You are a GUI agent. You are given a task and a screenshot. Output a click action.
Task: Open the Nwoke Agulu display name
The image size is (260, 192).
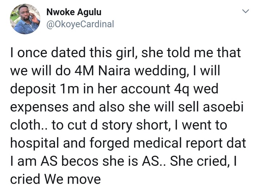pyautogui.click(x=74, y=12)
